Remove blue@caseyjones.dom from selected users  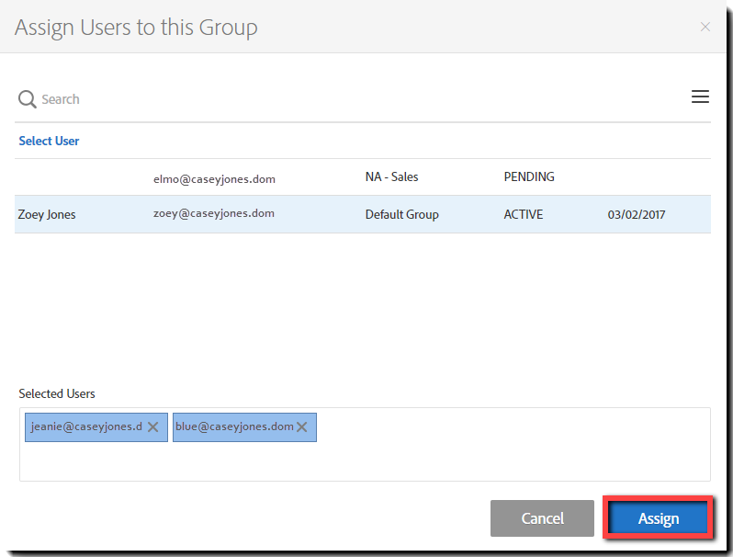point(302,426)
